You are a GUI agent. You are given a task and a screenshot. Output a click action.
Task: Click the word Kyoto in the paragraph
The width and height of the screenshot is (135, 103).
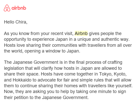click(120, 74)
